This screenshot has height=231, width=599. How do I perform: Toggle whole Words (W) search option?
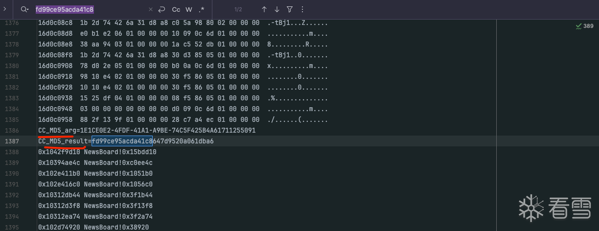(189, 9)
